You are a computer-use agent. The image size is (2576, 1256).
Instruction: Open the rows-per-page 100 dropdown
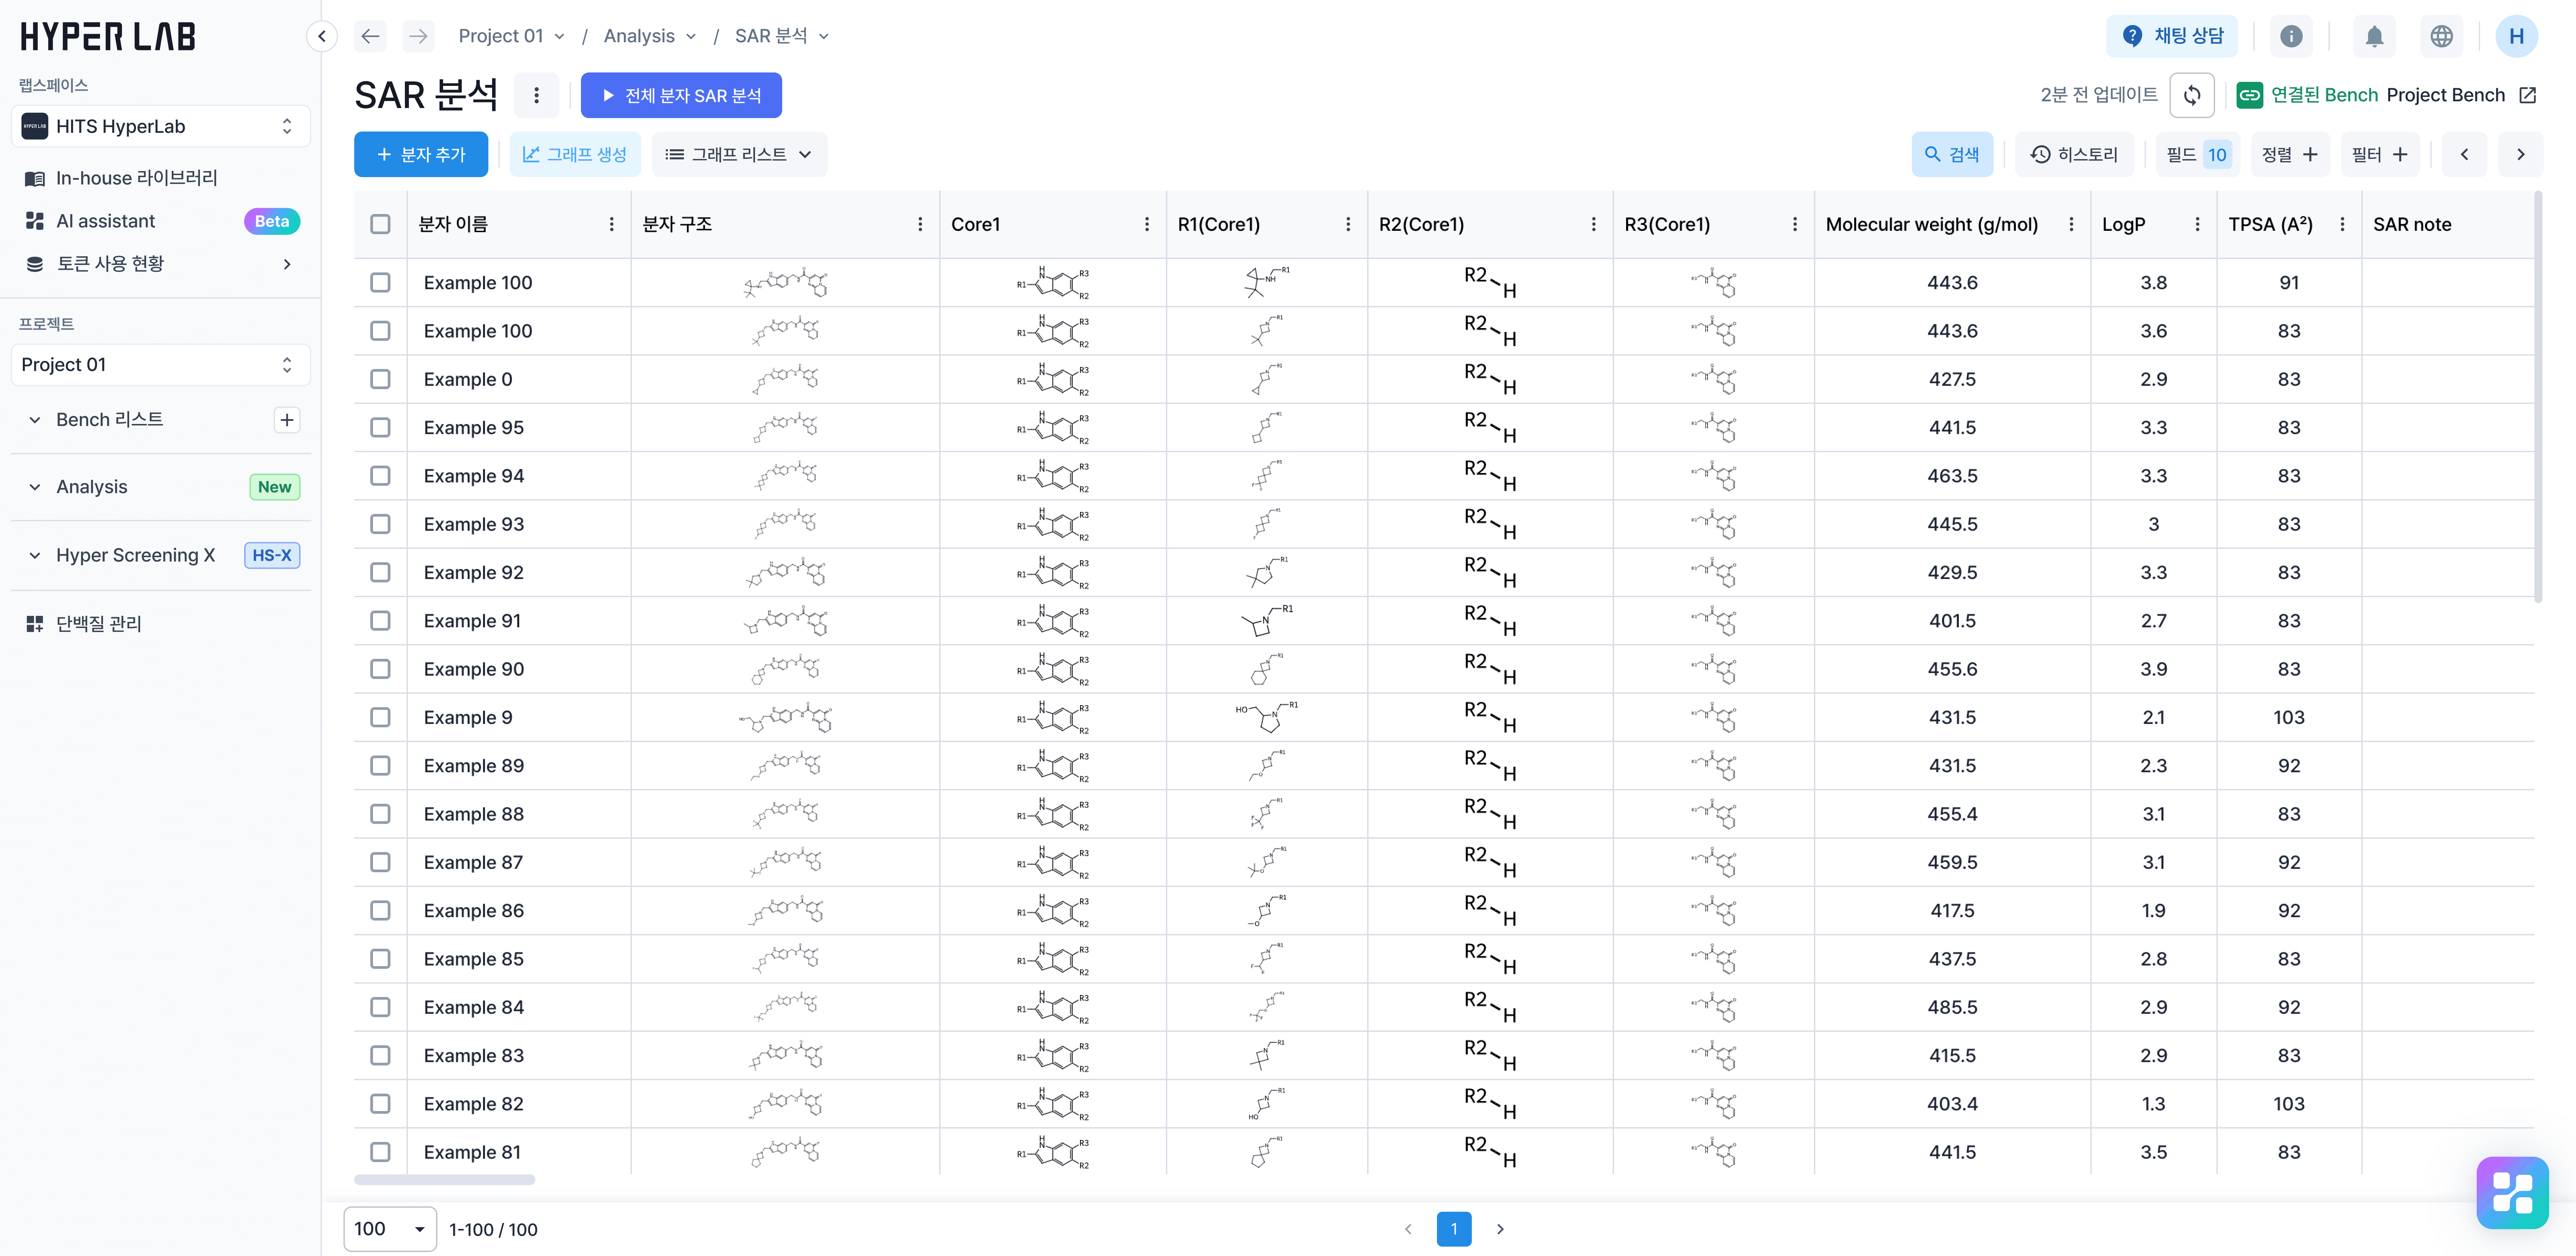390,1229
